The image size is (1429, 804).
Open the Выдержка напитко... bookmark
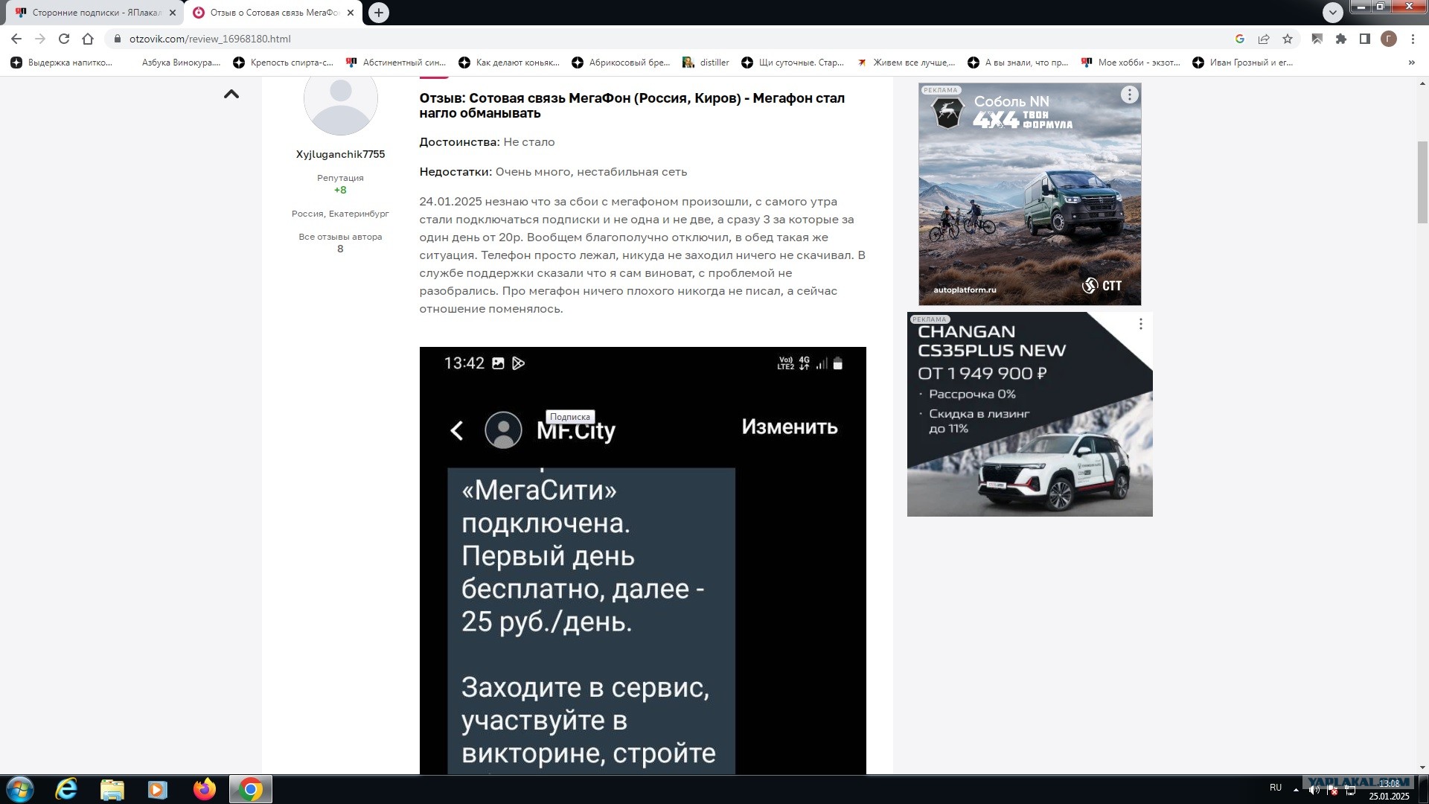coord(63,63)
